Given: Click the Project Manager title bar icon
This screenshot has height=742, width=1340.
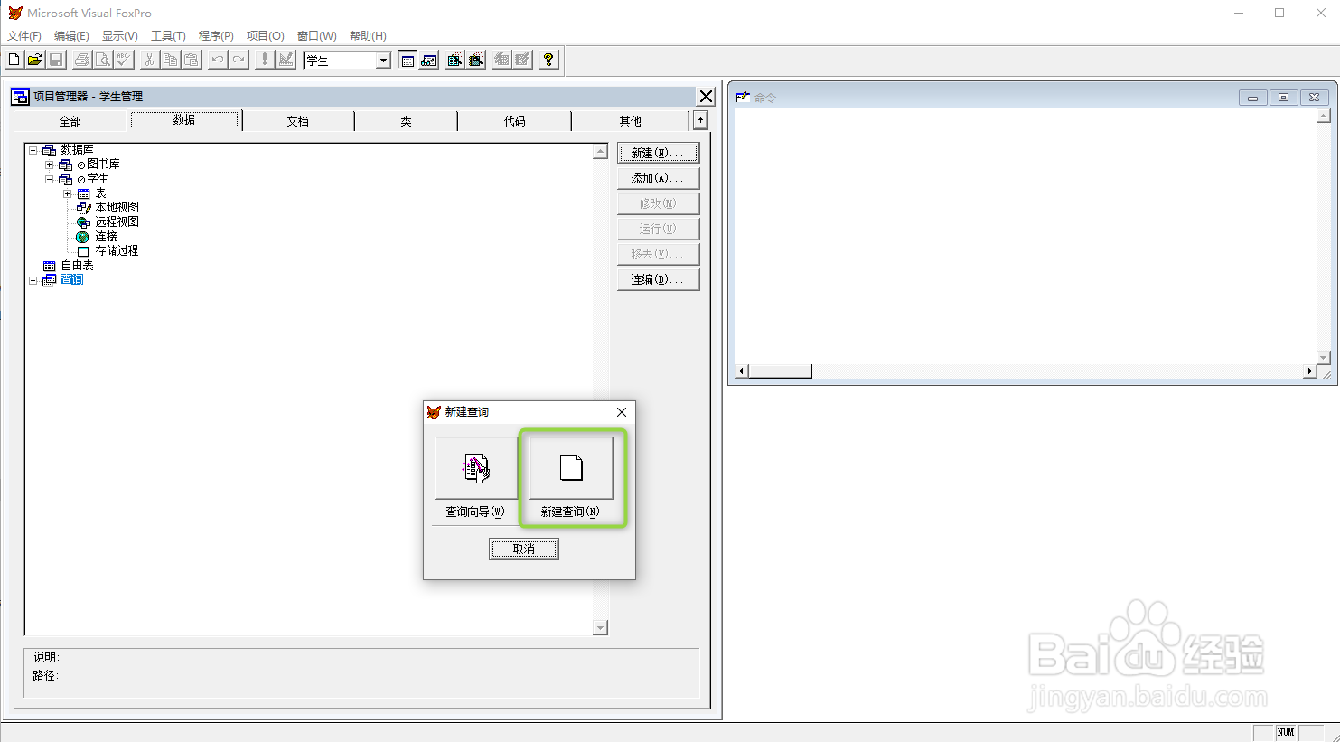Looking at the screenshot, I should [20, 96].
